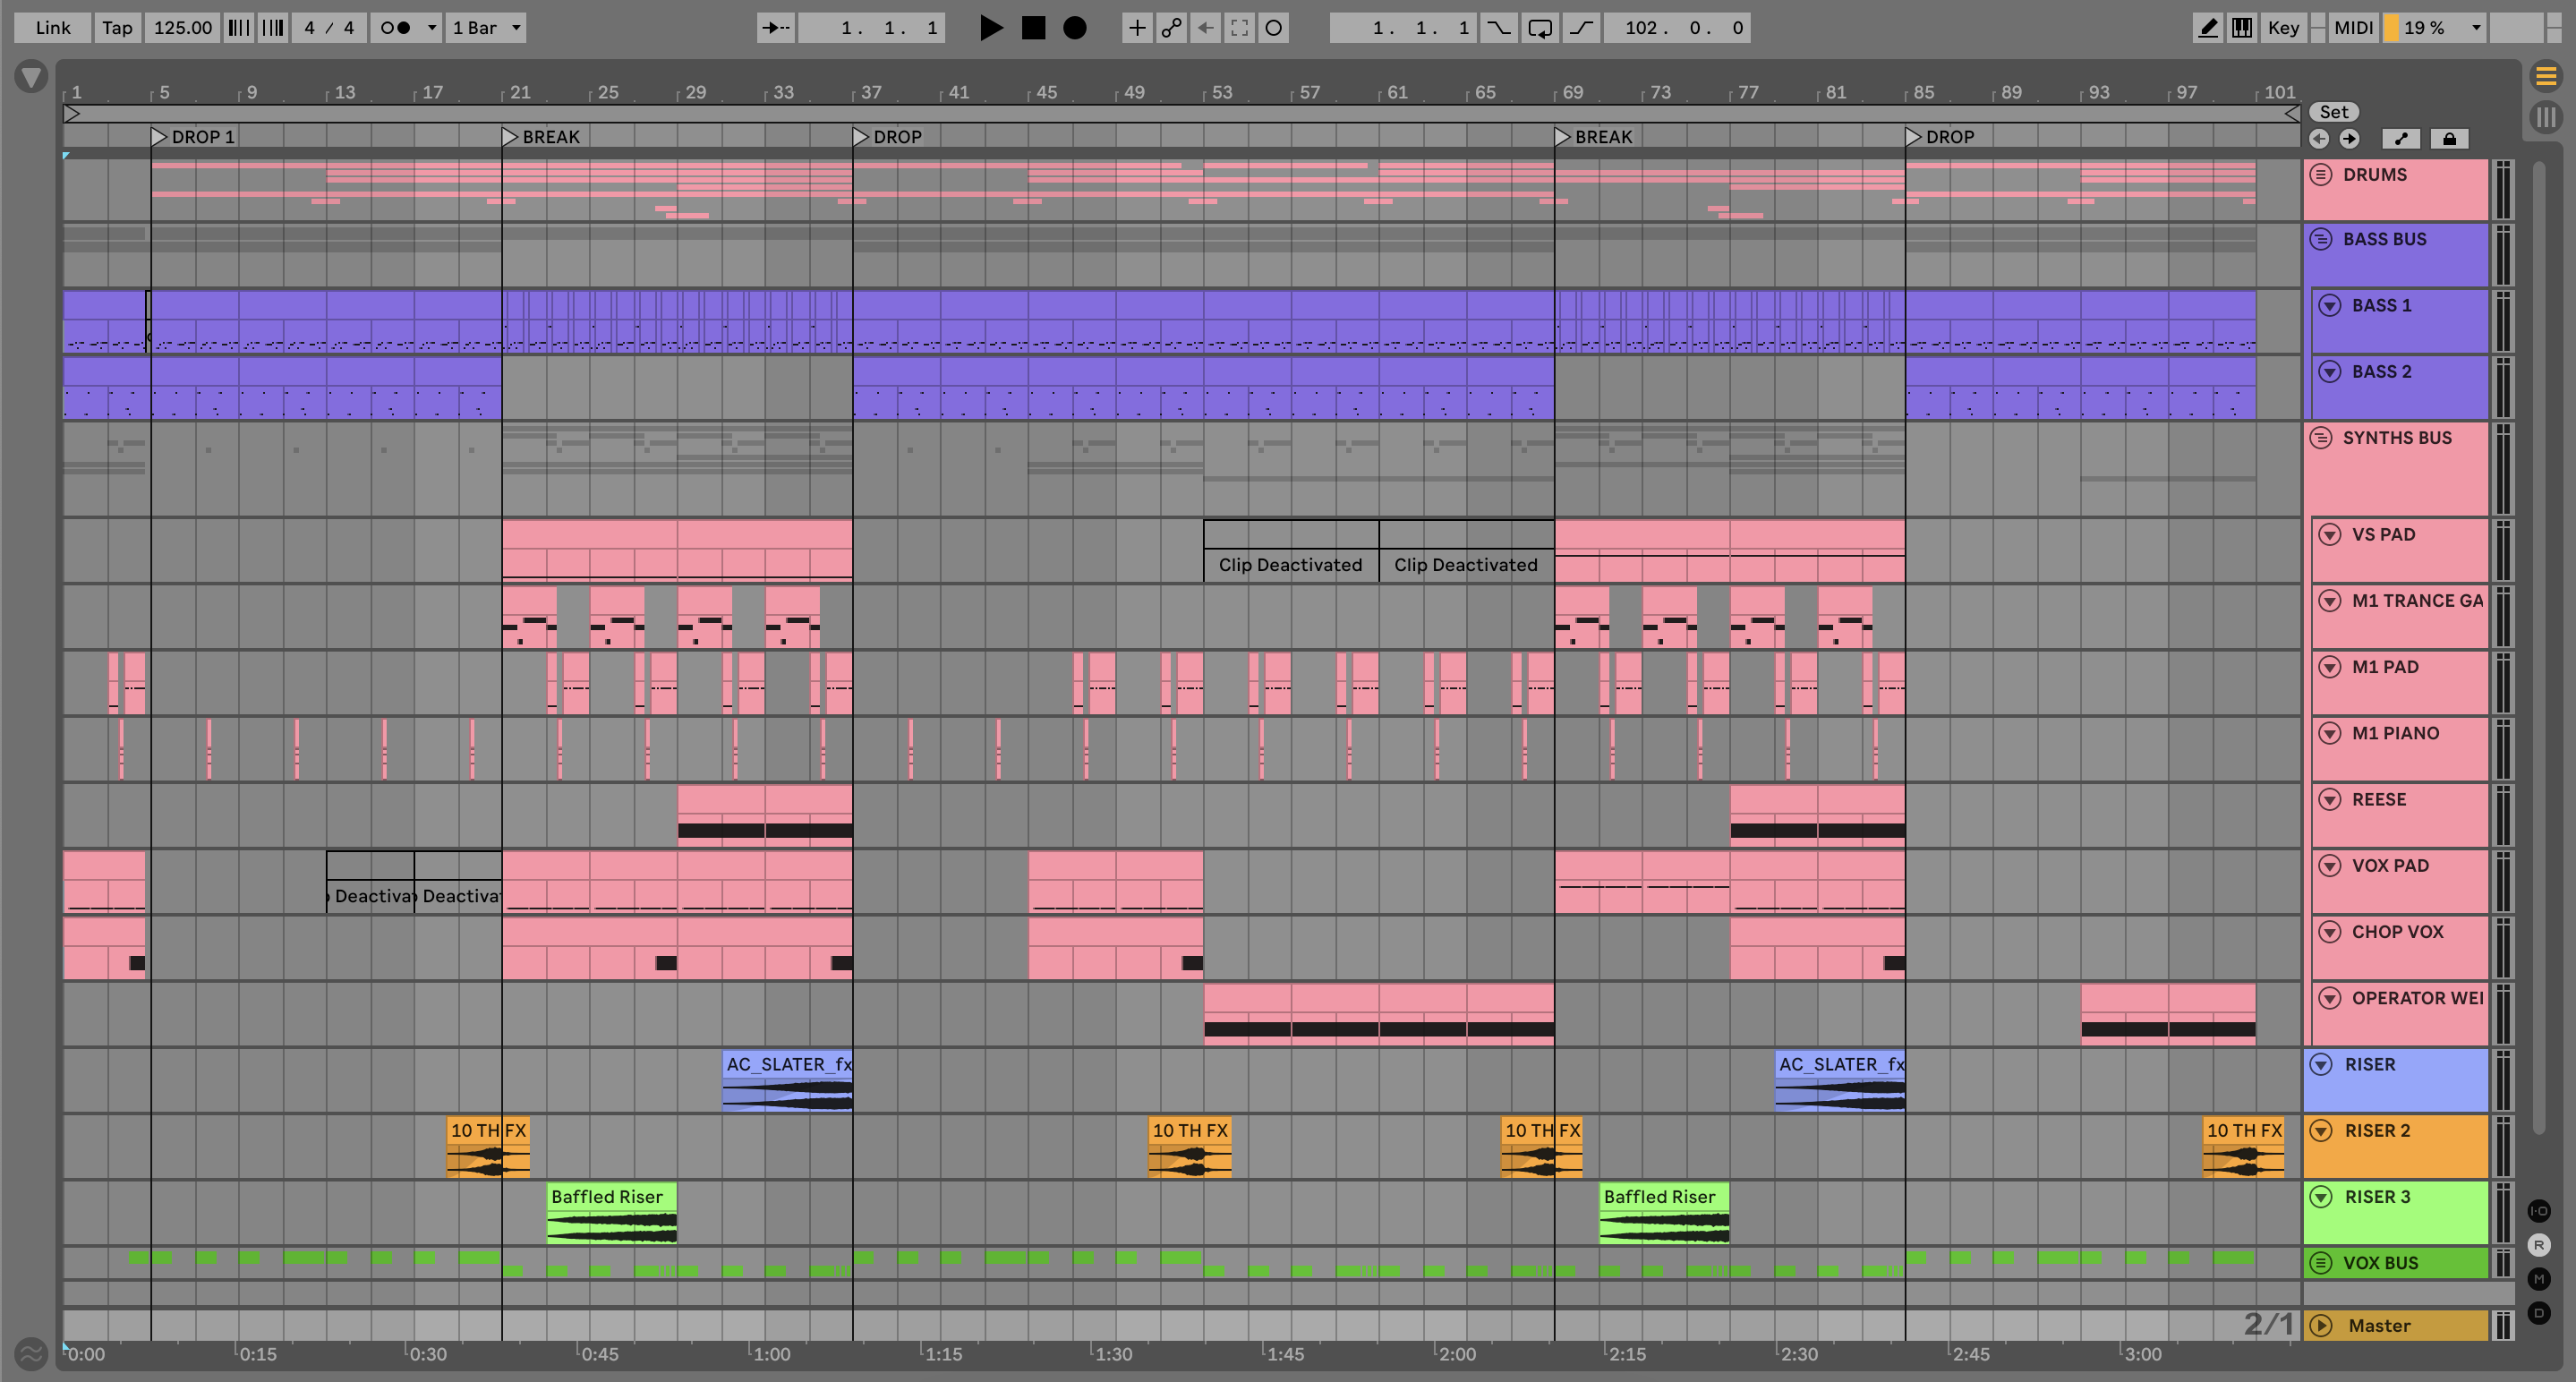Viewport: 2576px width, 1382px height.
Task: Click the MIDI arrangement overdub plus icon
Action: coord(1136,28)
